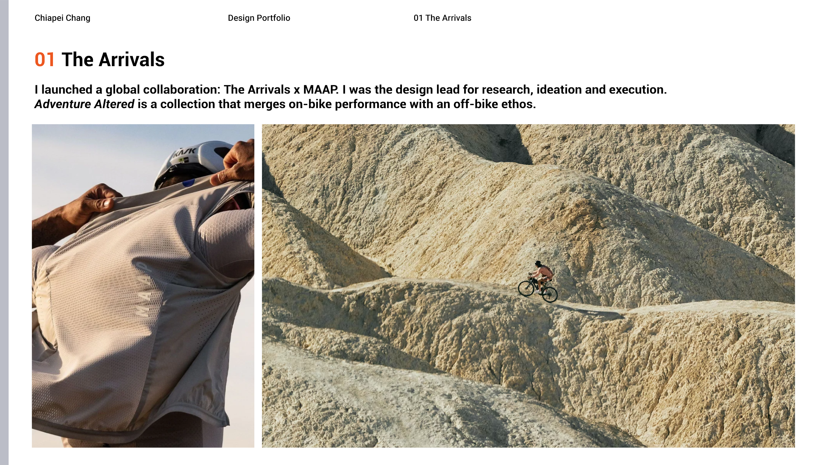Viewport: 827px width, 465px height.
Task: Click the gray vertical strip on left edge
Action: (x=4, y=232)
